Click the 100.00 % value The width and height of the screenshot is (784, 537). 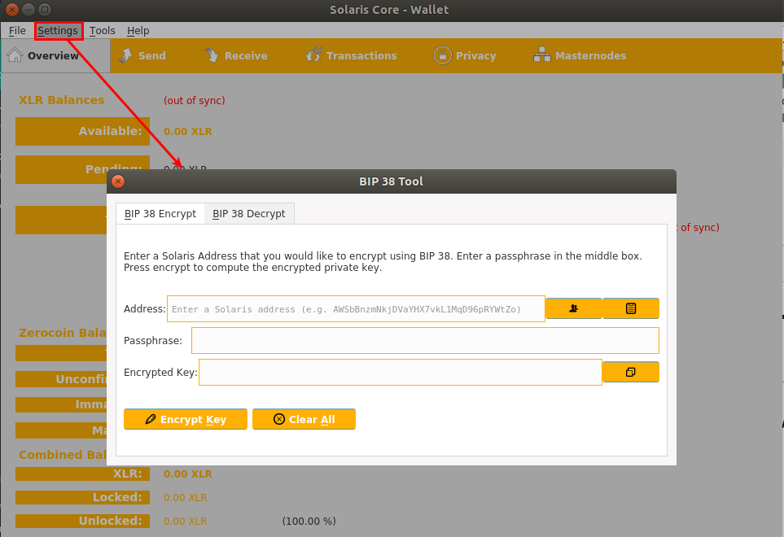pos(309,521)
